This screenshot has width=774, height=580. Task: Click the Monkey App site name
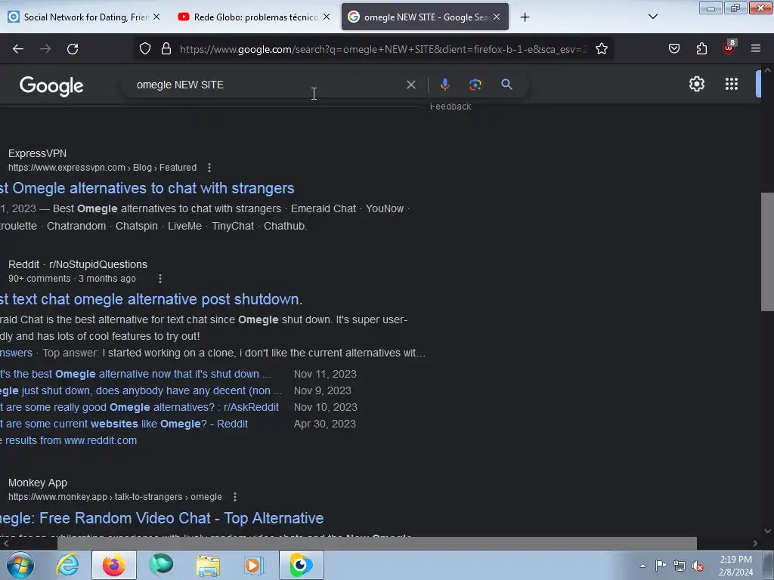tap(38, 483)
